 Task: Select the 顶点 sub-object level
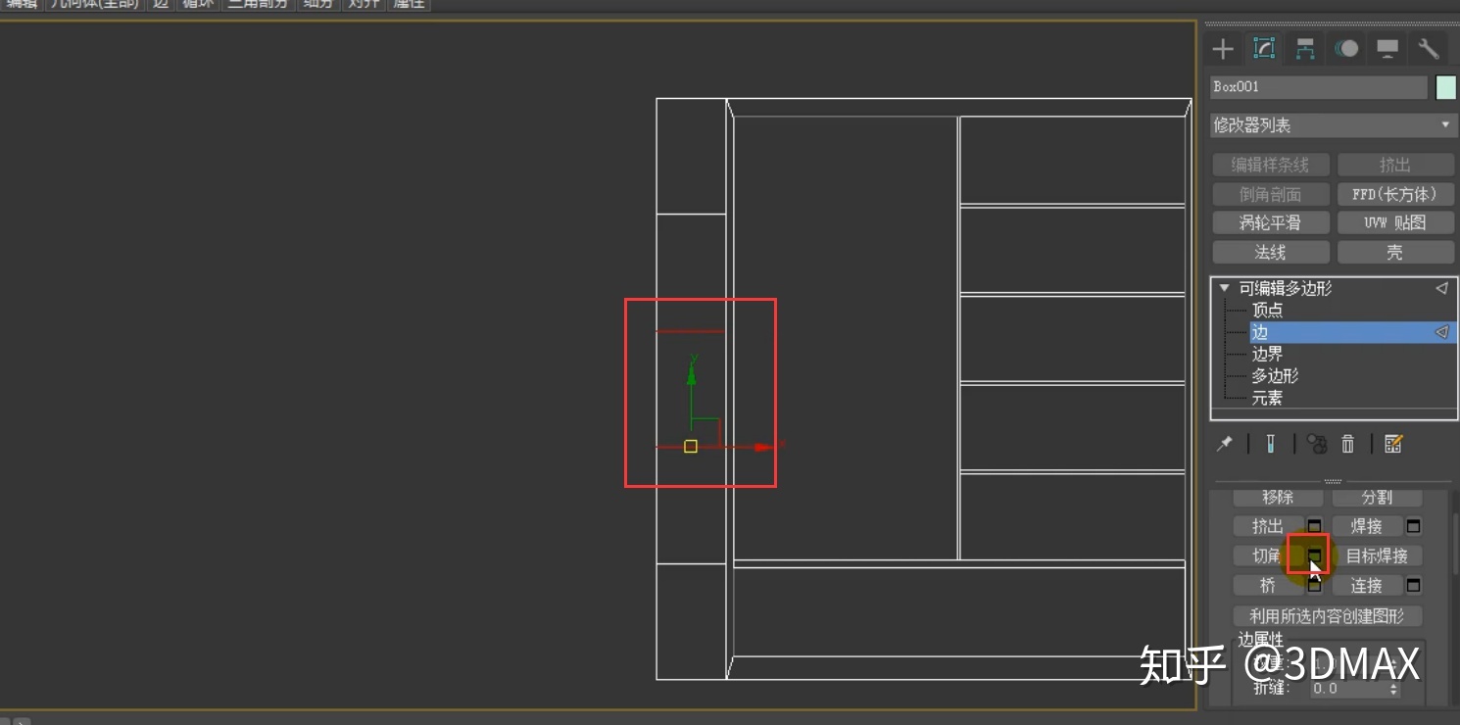[1267, 311]
